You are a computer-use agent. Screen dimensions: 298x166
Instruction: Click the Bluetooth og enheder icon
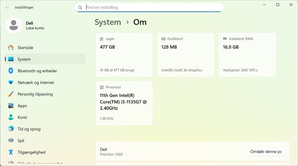pyautogui.click(x=11, y=71)
